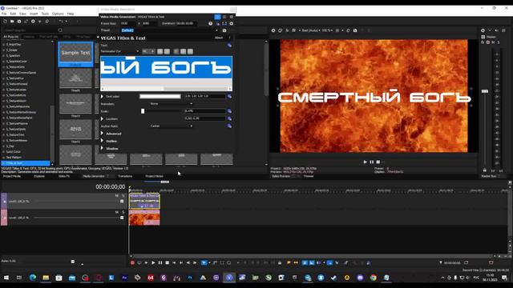Expand the Advanced section
Image resolution: width=513 pixels, height=288 pixels.
[102, 134]
